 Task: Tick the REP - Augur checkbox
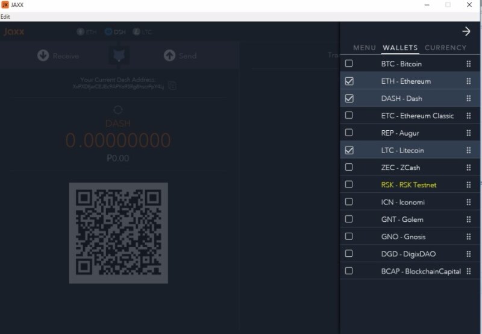coord(349,133)
